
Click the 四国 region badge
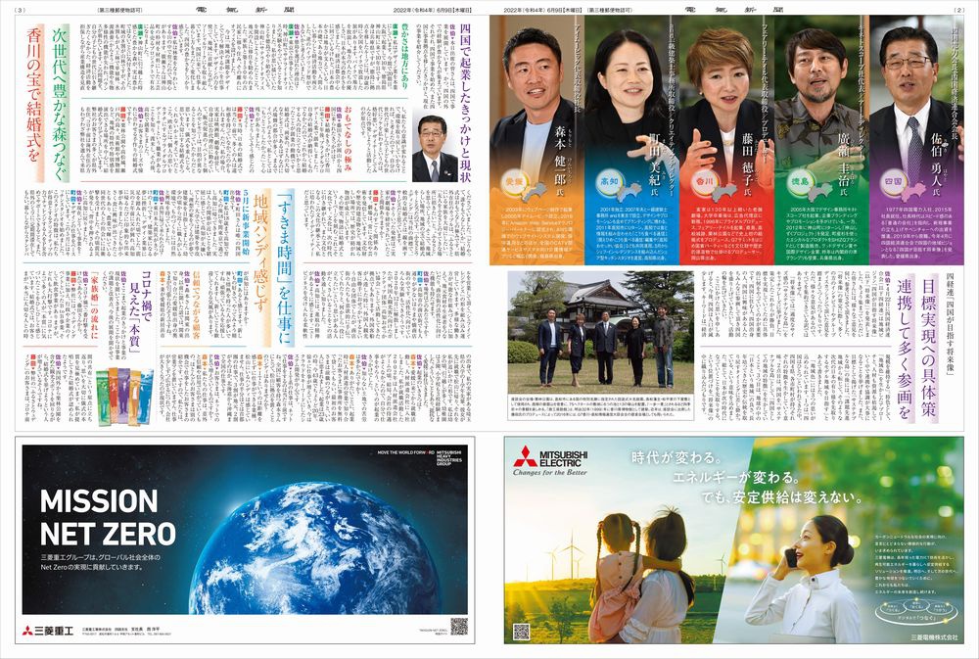[x=895, y=181]
